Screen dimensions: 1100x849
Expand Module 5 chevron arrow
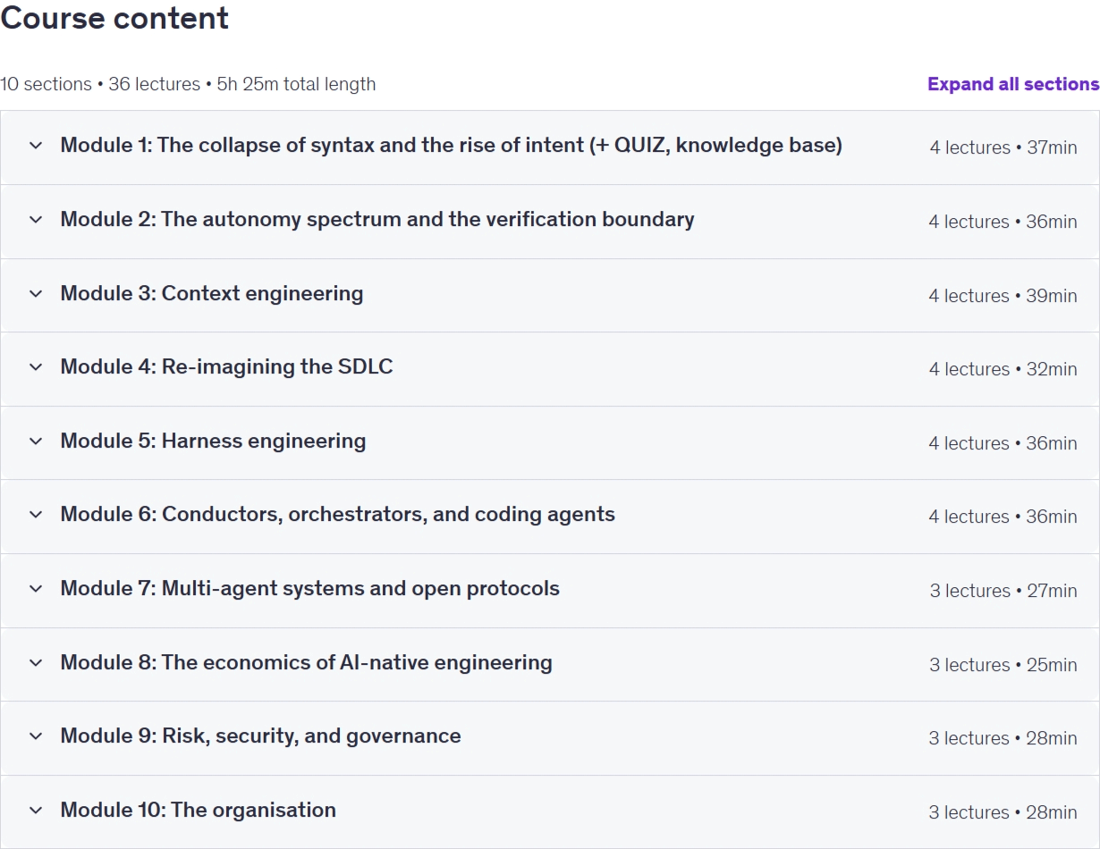coord(36,441)
